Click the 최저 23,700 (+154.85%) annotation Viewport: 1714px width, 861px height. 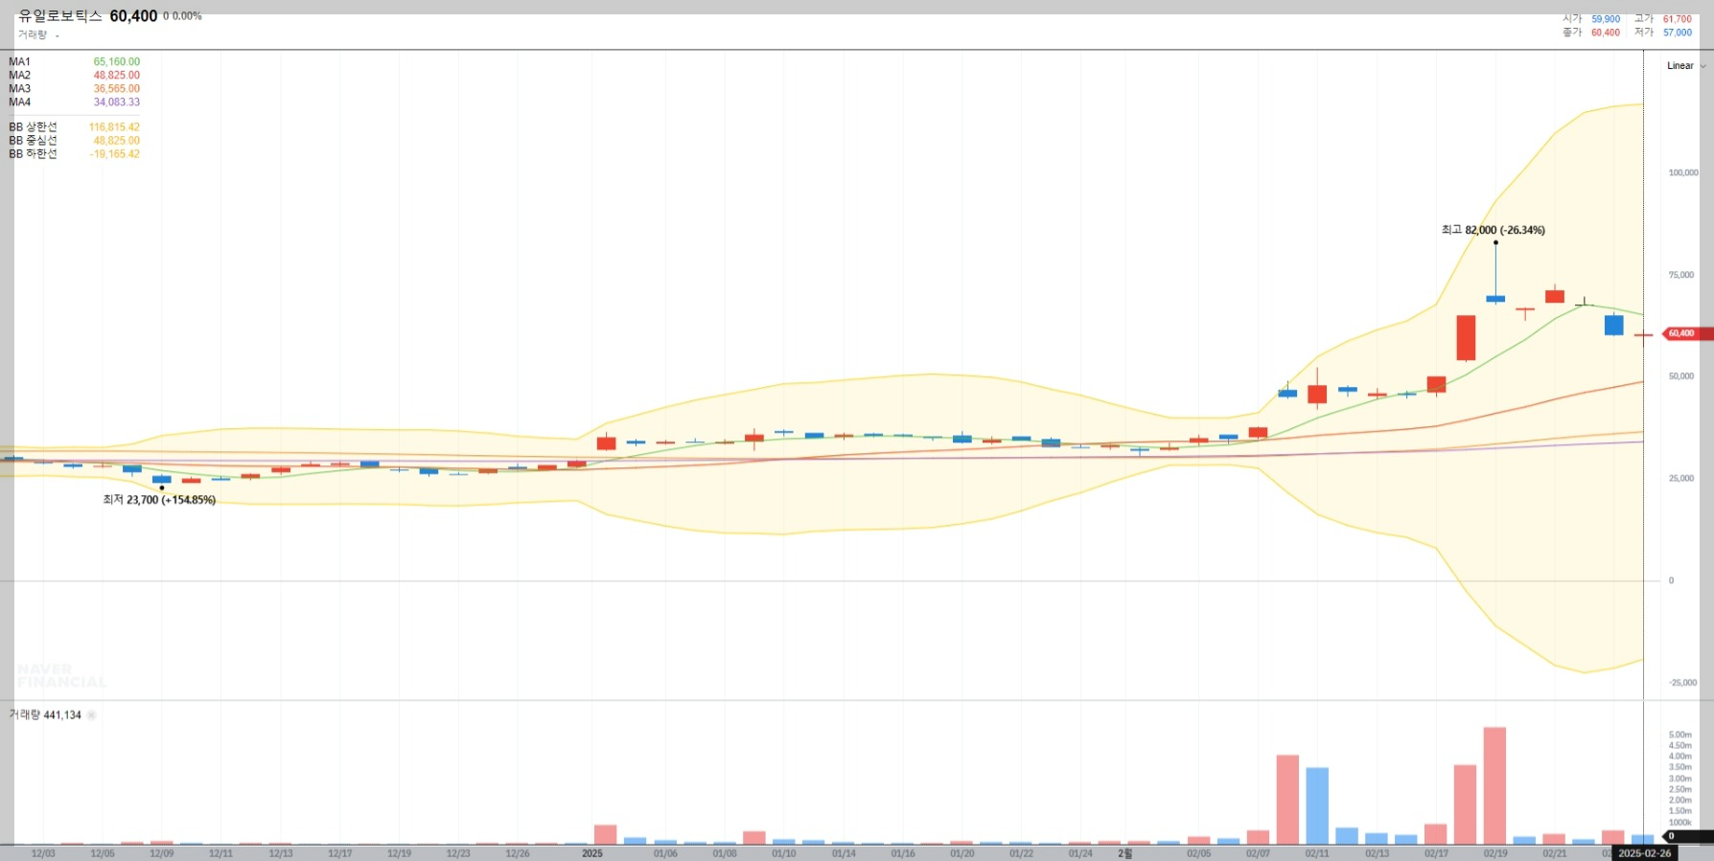click(x=159, y=500)
